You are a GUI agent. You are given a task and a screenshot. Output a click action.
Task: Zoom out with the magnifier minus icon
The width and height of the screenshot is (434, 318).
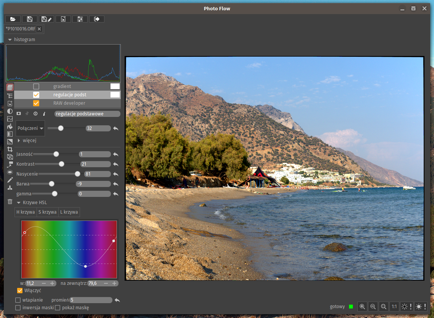pyautogui.click(x=373, y=306)
